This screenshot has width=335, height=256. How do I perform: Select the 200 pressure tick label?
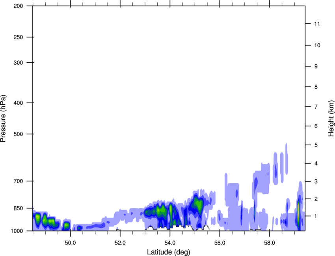click(x=18, y=6)
